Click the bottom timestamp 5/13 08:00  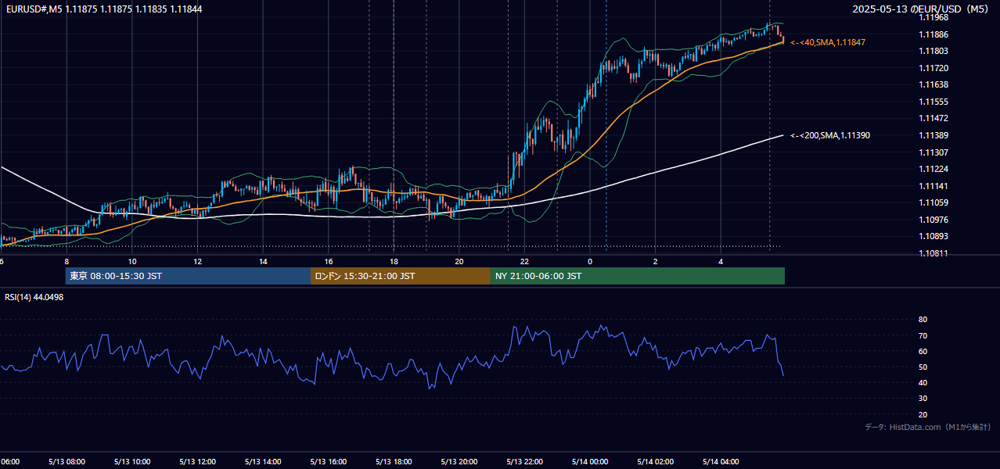click(66, 462)
